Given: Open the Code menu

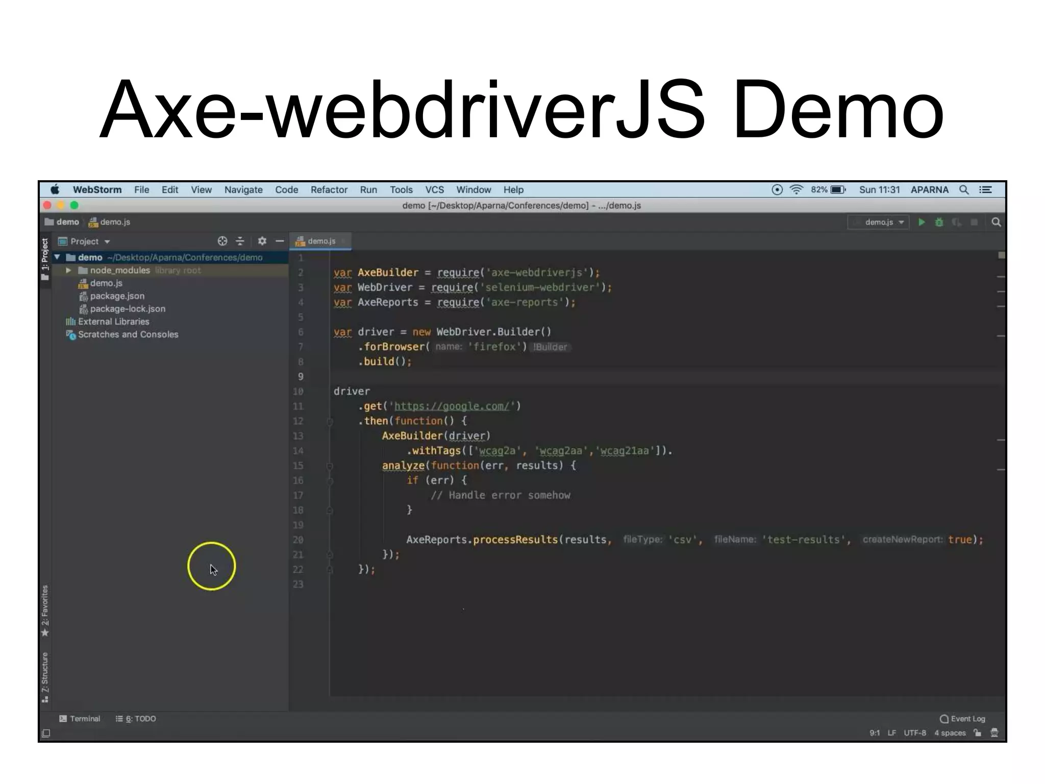Looking at the screenshot, I should click(x=286, y=190).
